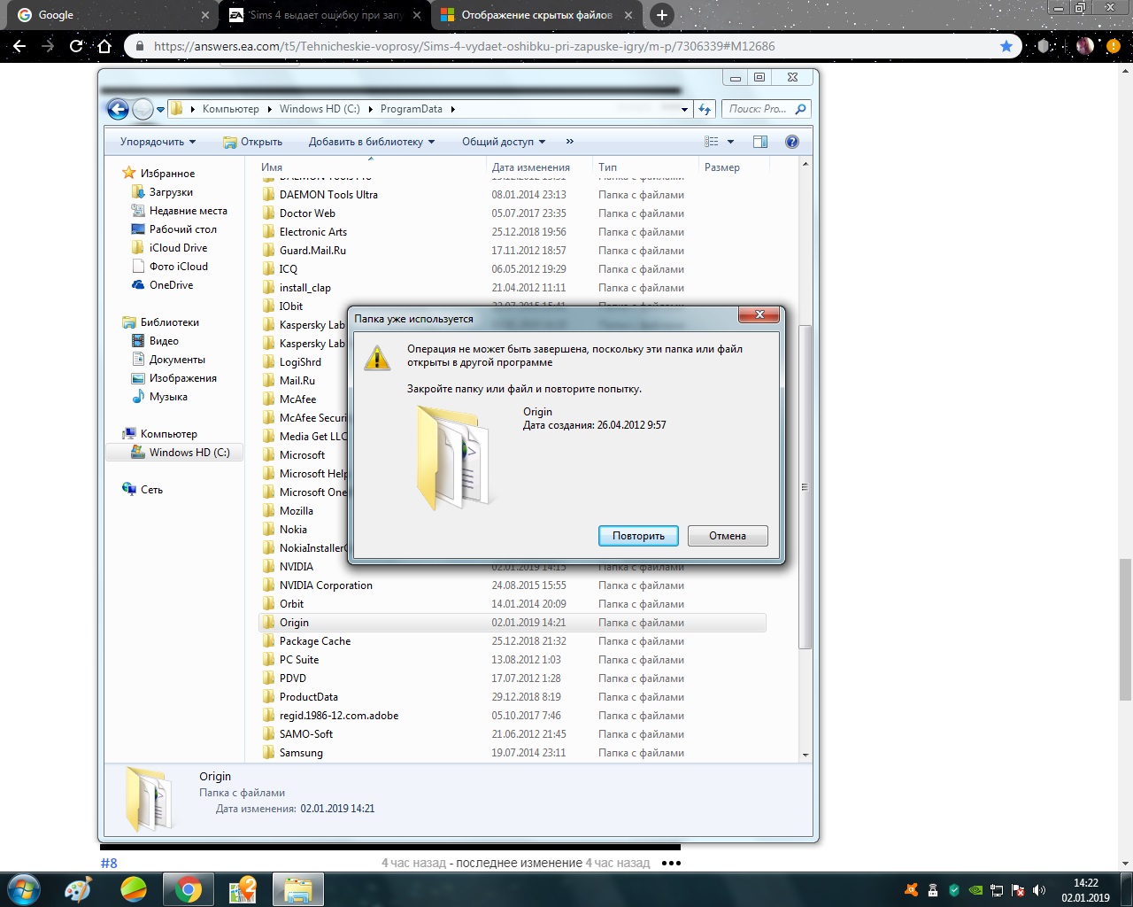Click the bookmark star in address bar
This screenshot has width=1133, height=907.
coord(1006,46)
